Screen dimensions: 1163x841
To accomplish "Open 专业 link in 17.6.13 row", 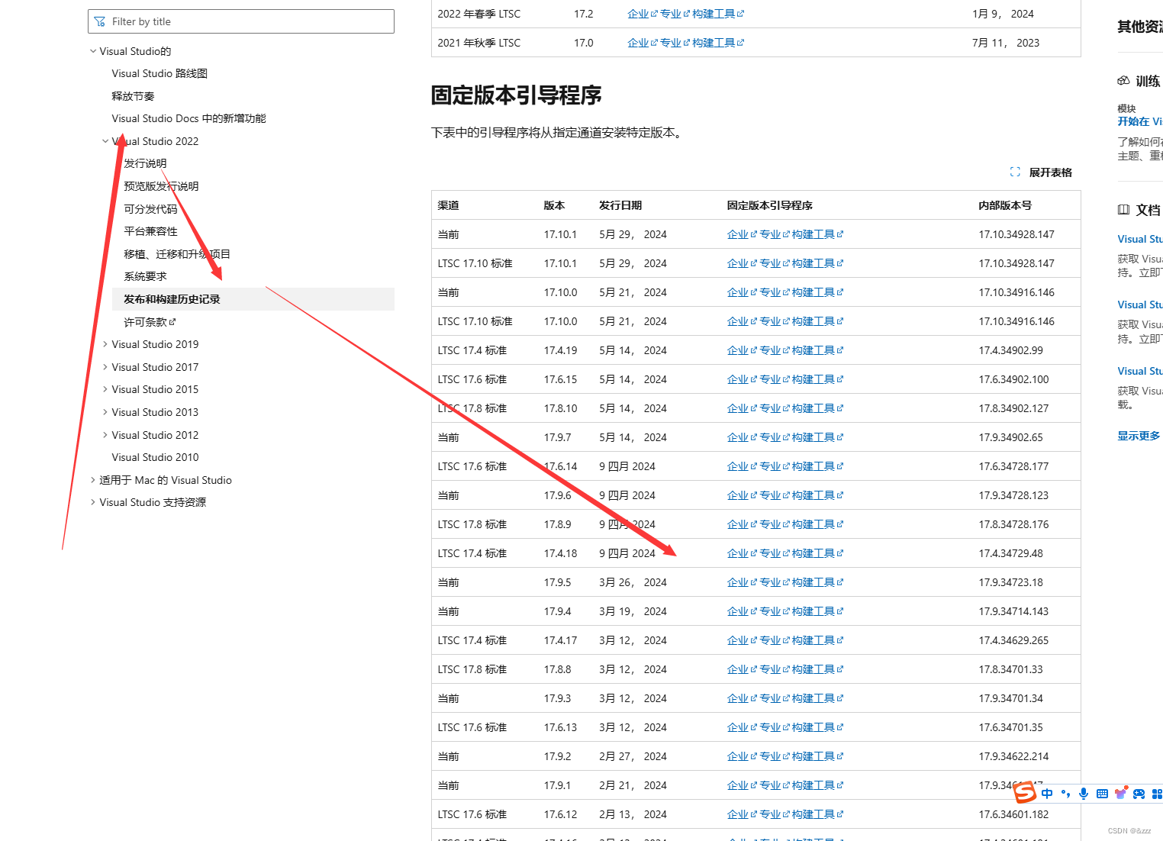I will (770, 727).
